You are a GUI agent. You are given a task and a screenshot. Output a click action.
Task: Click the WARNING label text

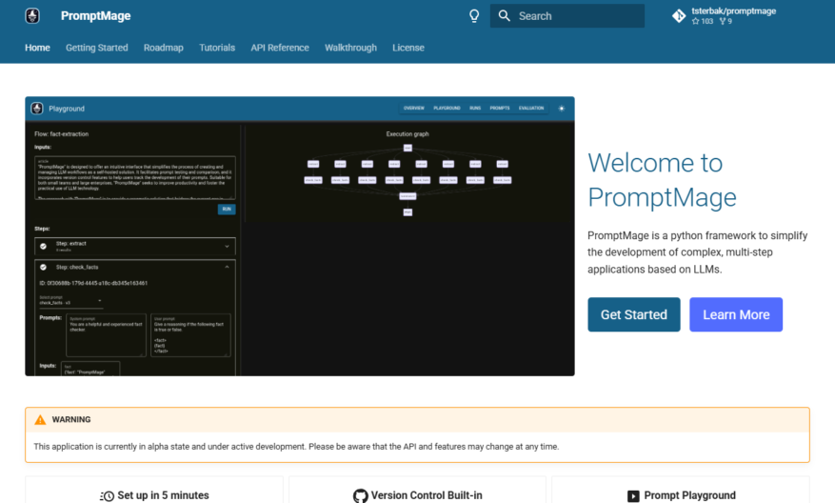tap(71, 419)
